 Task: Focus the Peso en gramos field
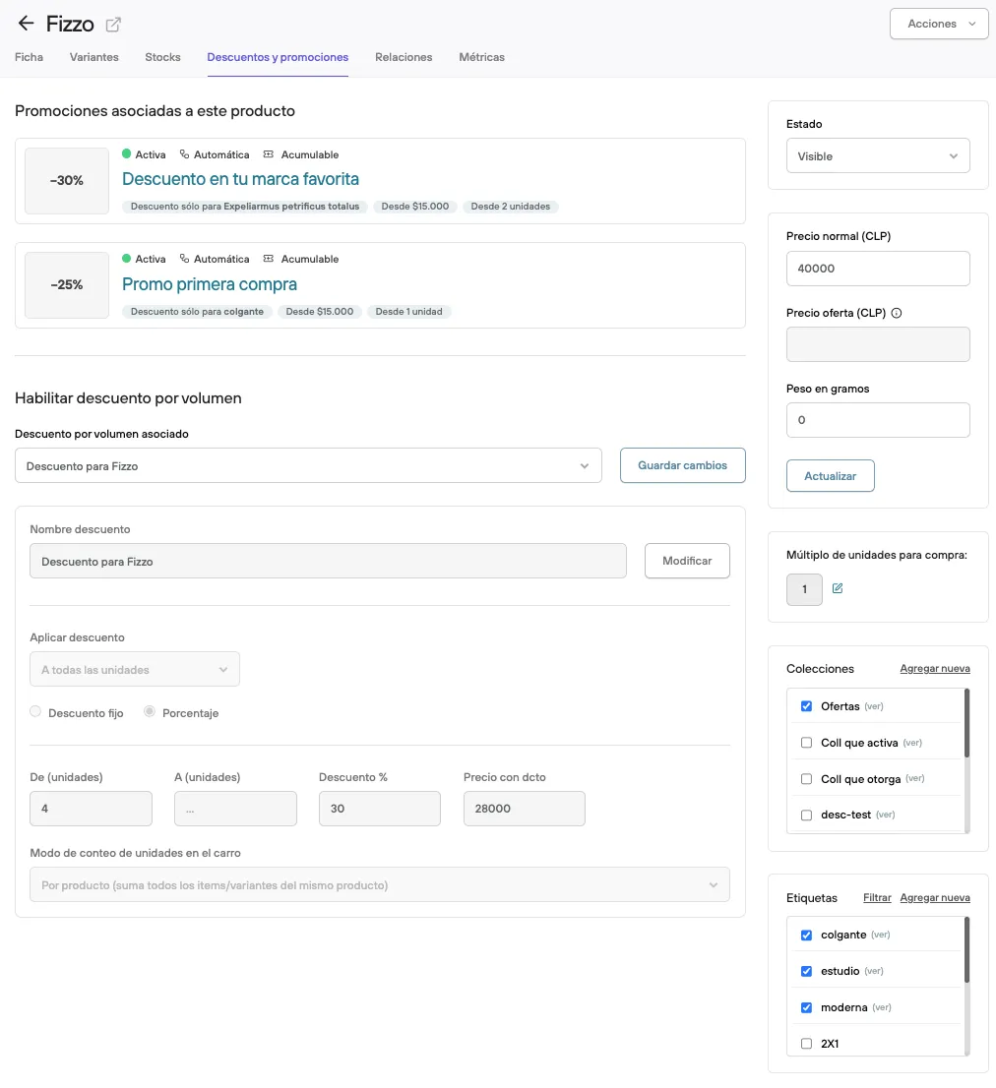878,420
